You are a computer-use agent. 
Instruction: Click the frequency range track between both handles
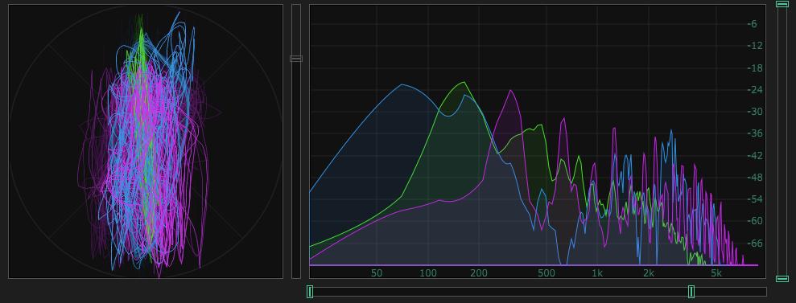501,292
